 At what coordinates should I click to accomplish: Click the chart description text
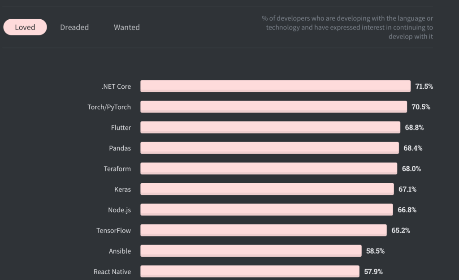point(347,27)
